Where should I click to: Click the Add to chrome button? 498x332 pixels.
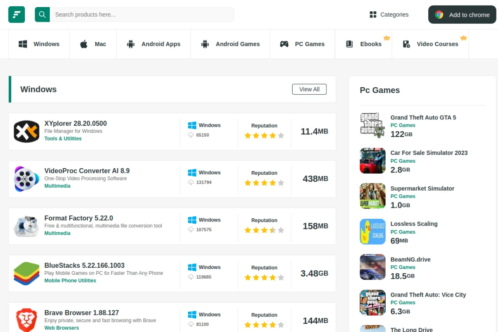click(462, 15)
